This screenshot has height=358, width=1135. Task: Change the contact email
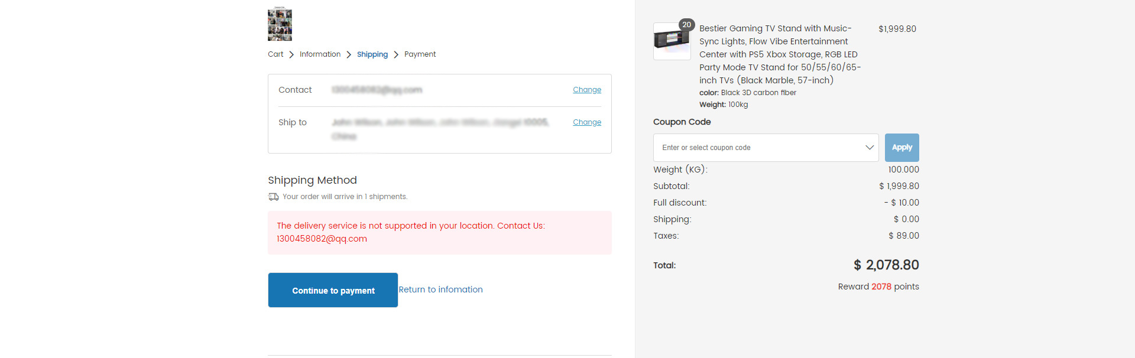[587, 90]
